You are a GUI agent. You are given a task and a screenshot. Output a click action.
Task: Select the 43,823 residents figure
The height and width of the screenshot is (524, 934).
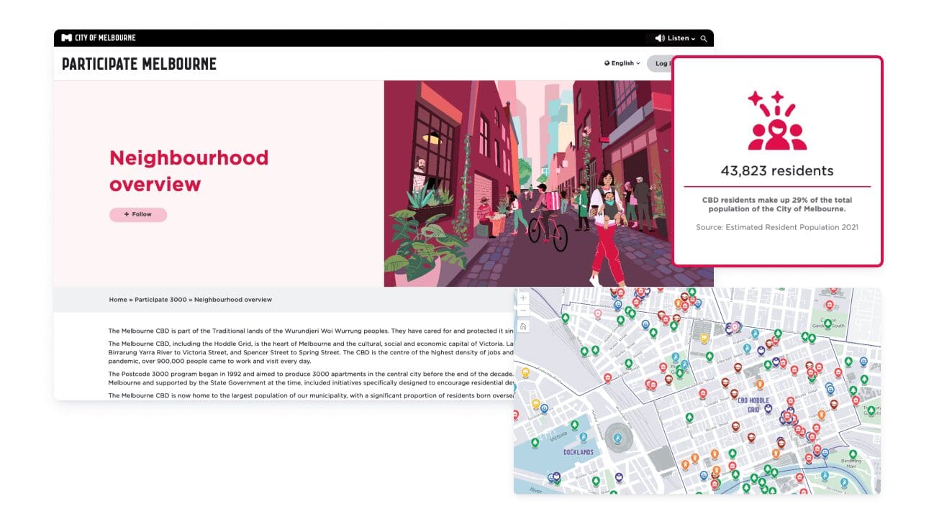click(777, 171)
